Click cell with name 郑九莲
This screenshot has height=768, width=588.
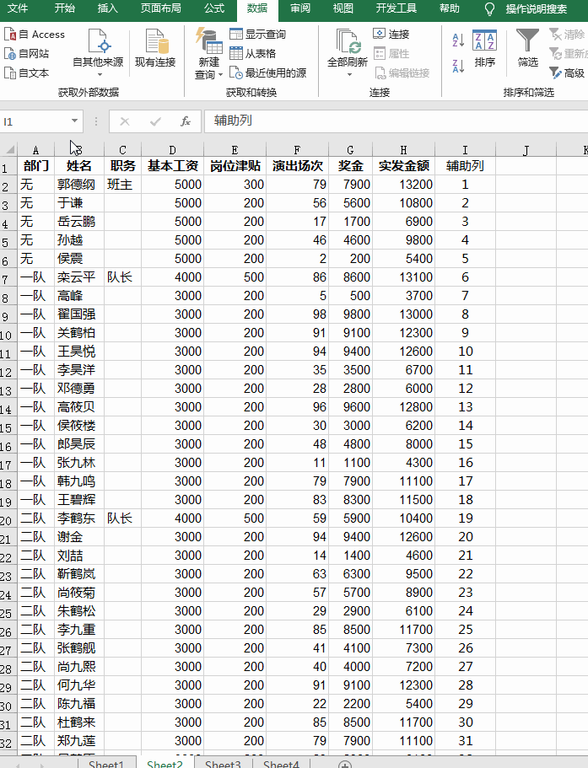point(79,741)
